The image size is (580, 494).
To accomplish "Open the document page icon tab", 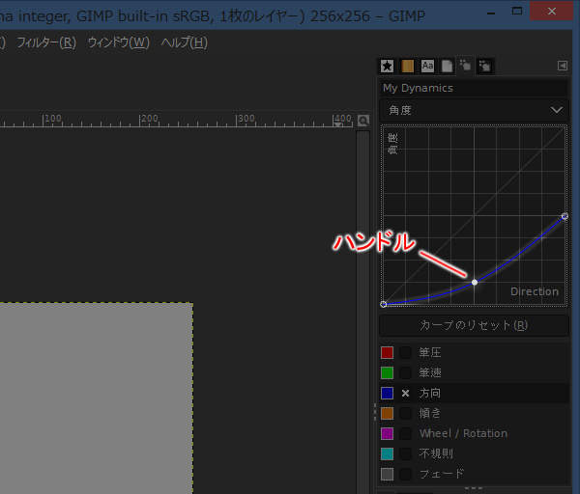I will (447, 66).
